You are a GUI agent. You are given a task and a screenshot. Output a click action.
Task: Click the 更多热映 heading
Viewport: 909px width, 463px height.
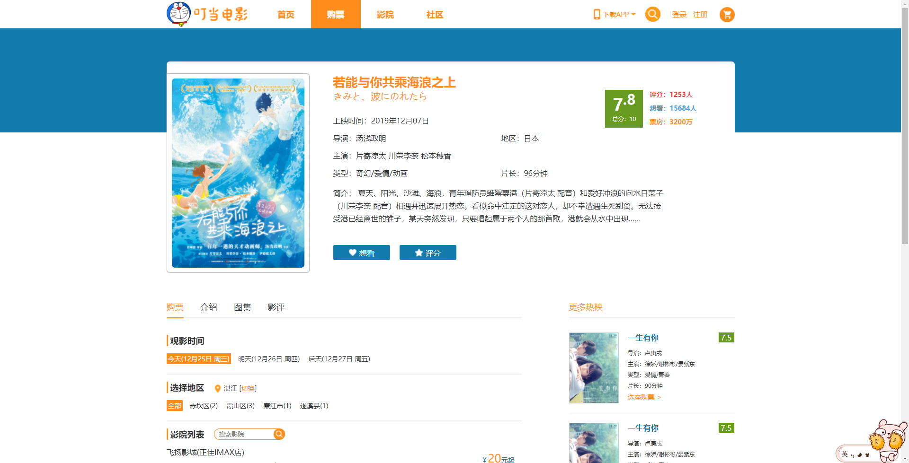(586, 307)
